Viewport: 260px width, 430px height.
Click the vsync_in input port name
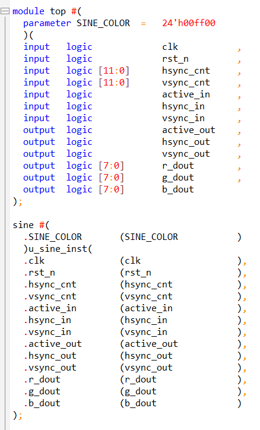183,118
